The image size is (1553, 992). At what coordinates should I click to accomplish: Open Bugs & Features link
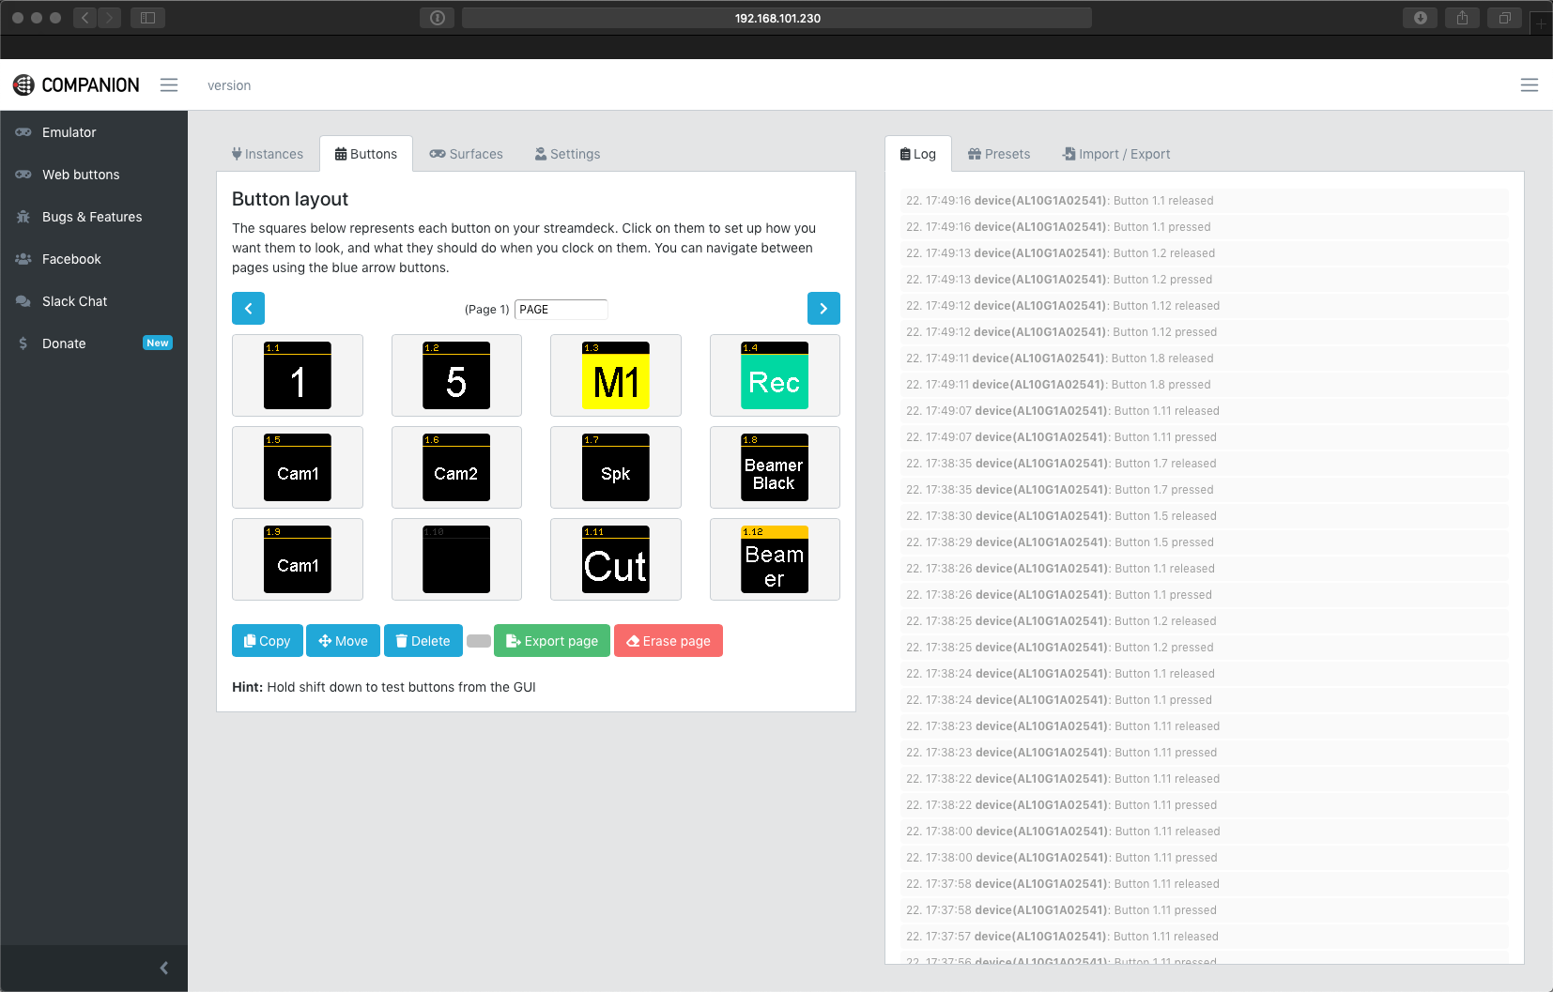coord(94,217)
